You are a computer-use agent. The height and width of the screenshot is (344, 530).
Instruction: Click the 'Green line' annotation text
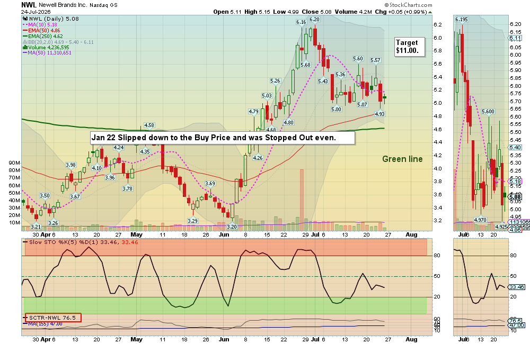[402, 159]
